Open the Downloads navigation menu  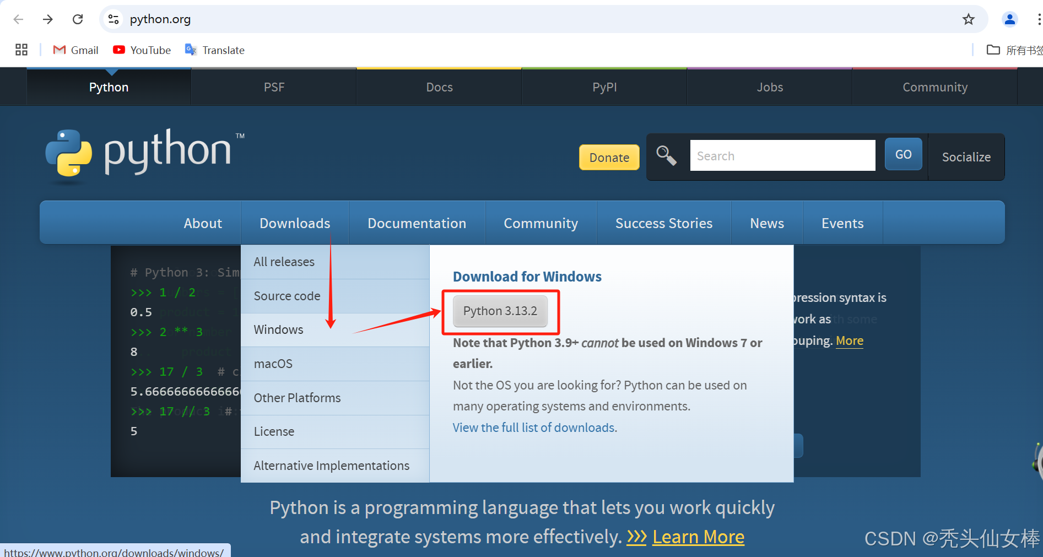click(295, 223)
